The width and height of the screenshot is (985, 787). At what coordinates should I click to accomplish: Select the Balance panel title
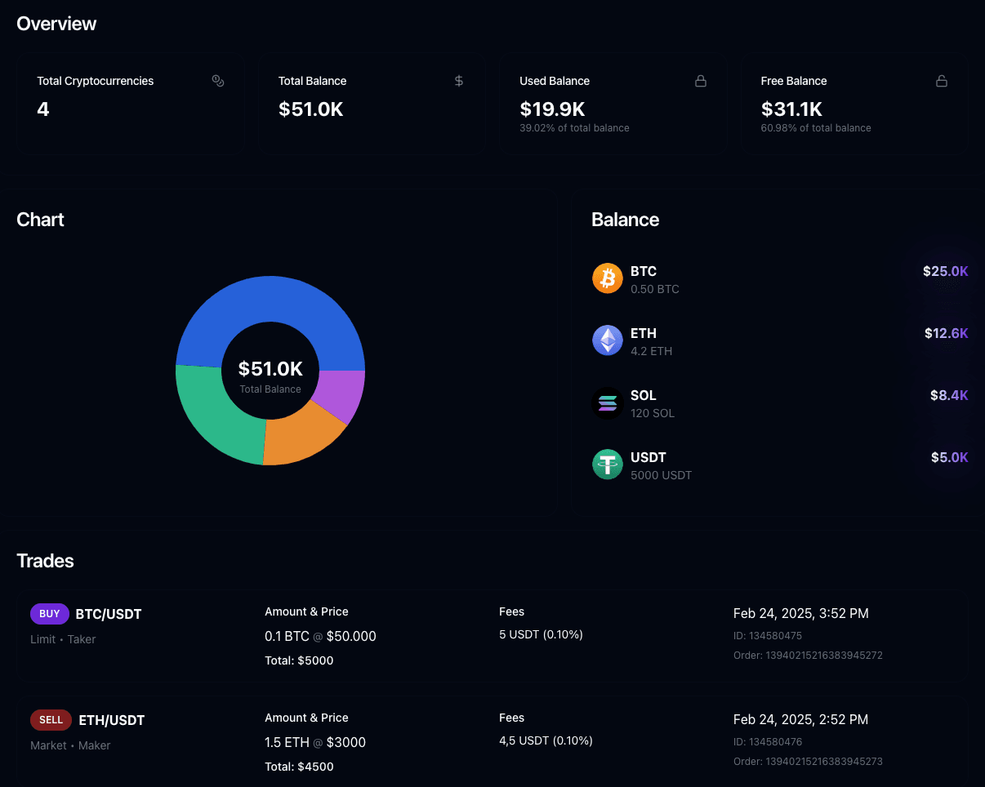(625, 219)
